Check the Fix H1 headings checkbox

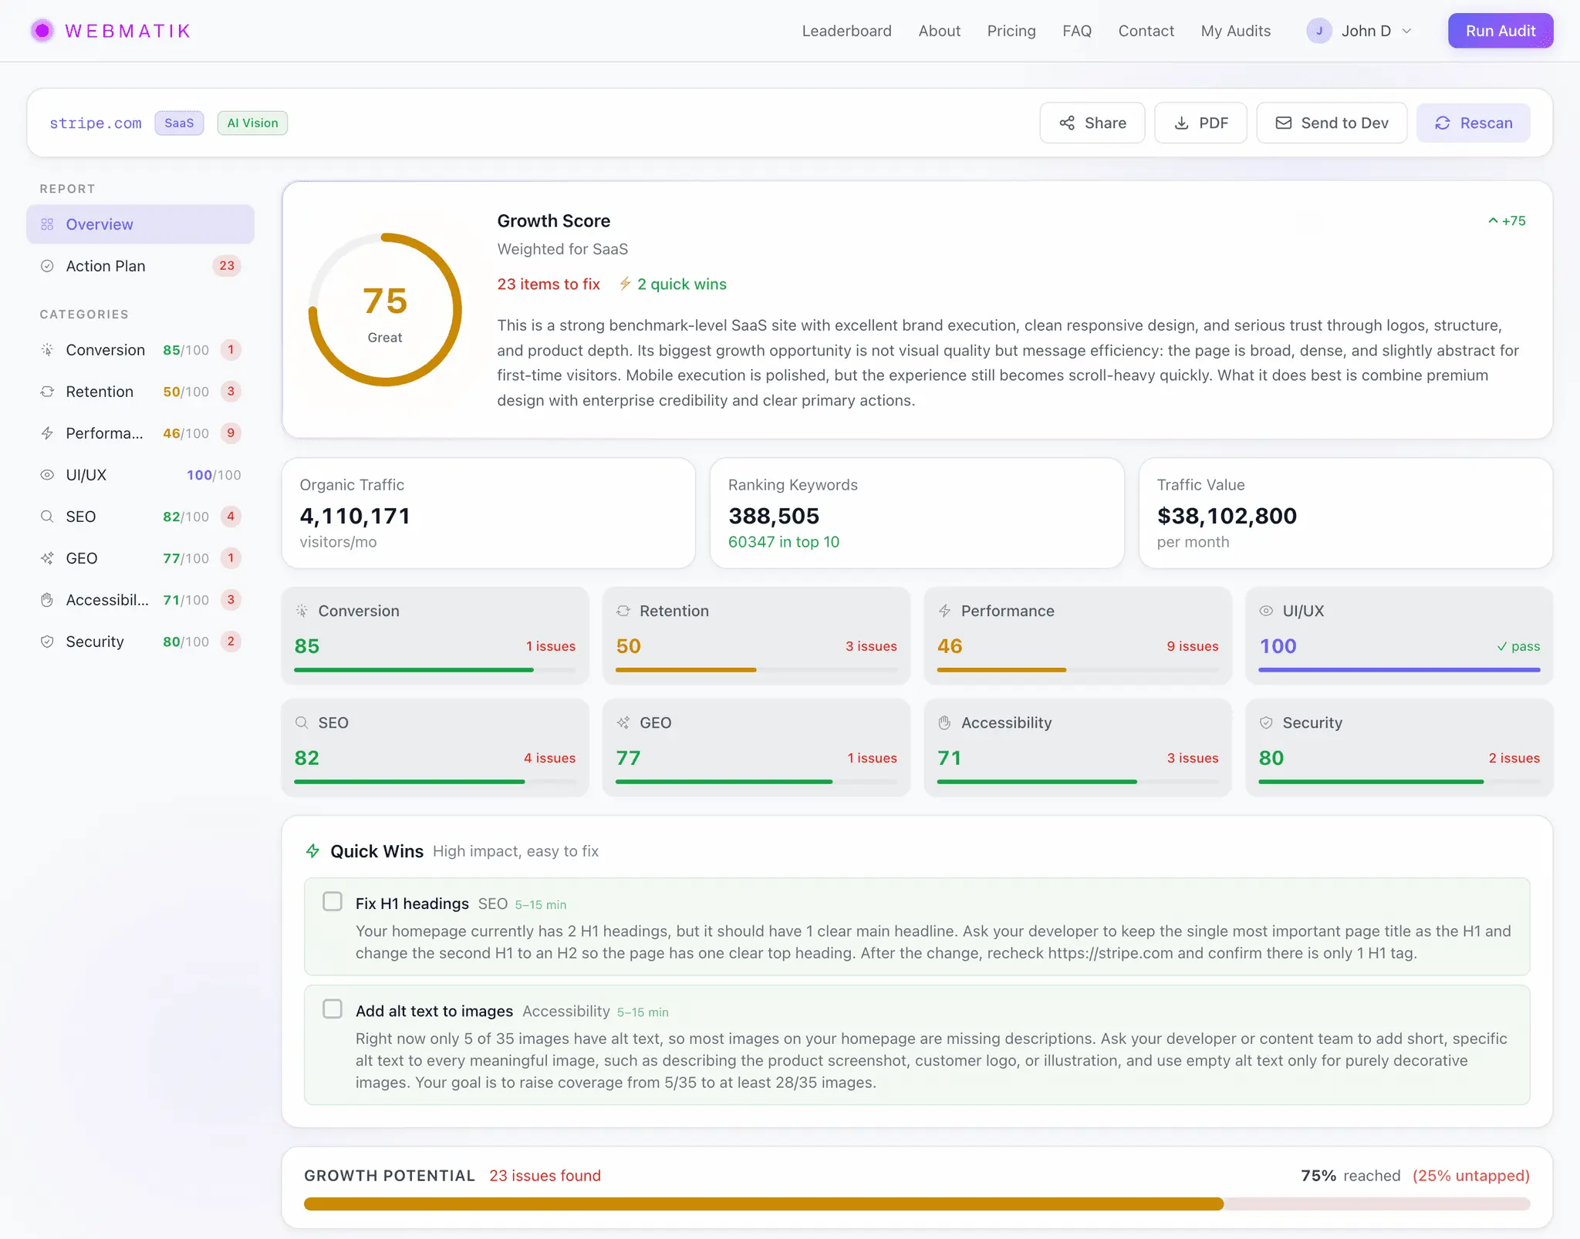[333, 901]
